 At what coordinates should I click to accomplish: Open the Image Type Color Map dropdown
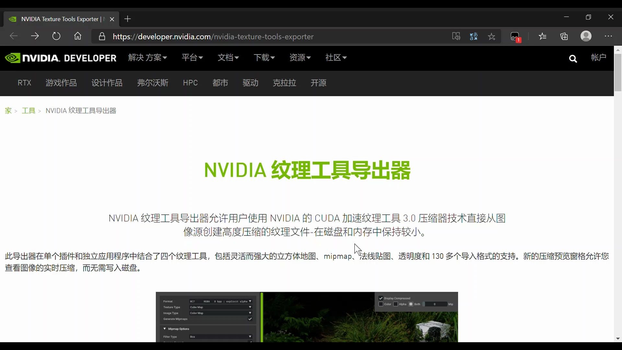pyautogui.click(x=220, y=313)
